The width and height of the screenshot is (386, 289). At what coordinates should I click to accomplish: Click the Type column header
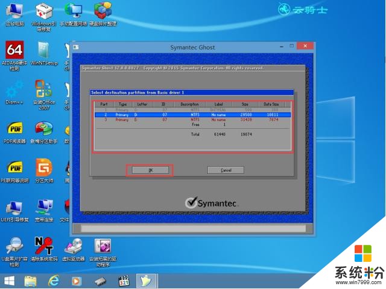click(122, 104)
